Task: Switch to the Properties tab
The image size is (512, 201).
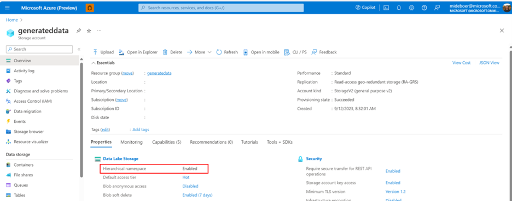Action: 101,142
